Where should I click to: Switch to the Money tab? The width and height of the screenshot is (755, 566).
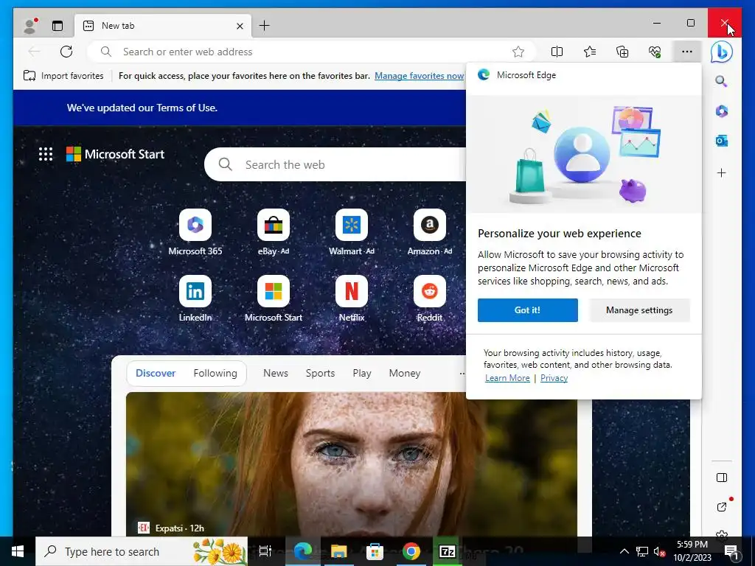405,373
